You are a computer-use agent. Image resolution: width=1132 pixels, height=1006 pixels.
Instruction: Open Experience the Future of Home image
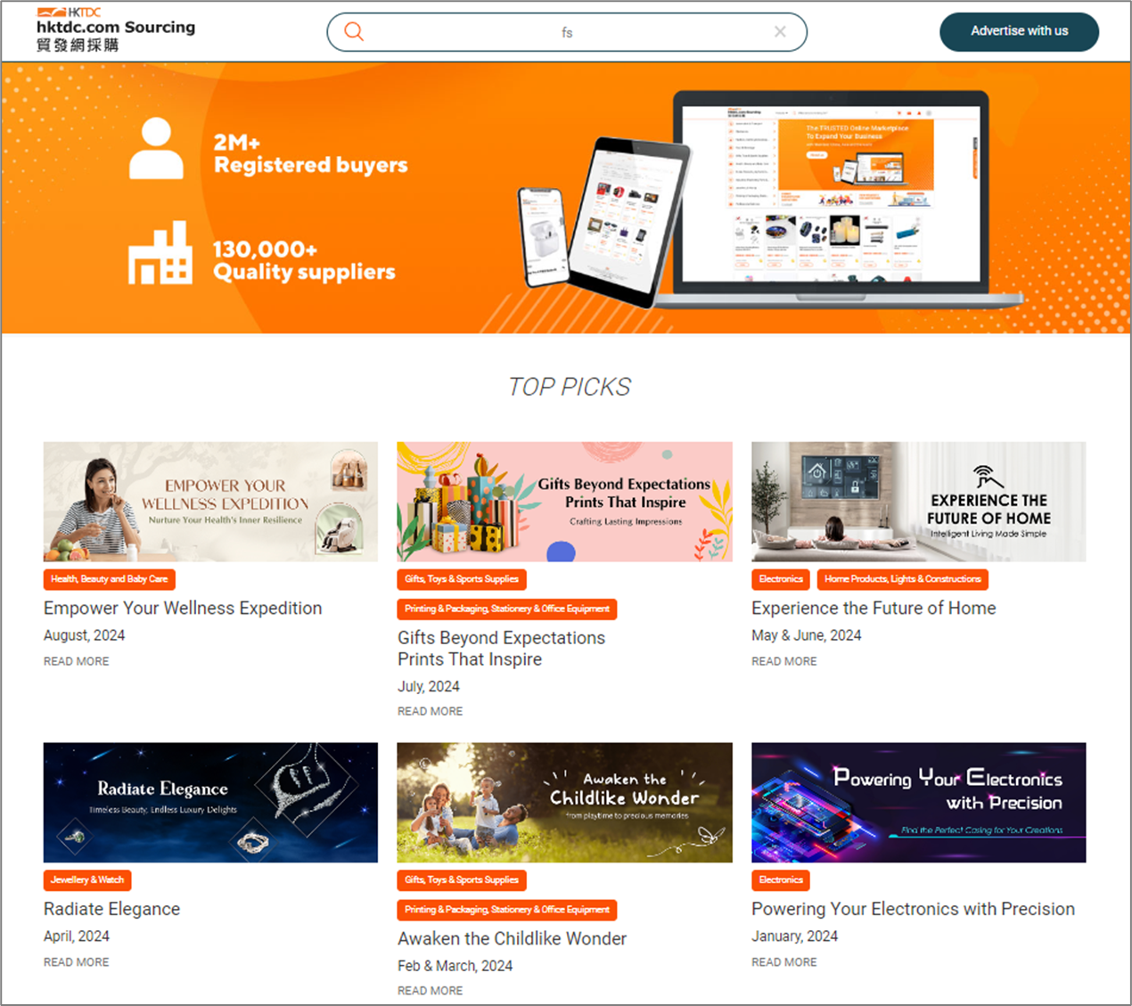919,502
